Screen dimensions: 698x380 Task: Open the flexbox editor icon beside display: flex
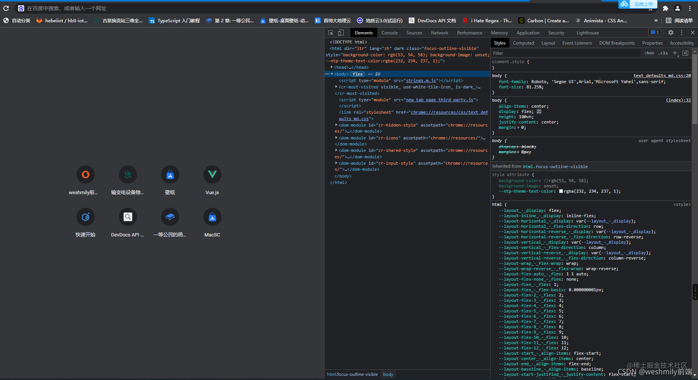(539, 112)
